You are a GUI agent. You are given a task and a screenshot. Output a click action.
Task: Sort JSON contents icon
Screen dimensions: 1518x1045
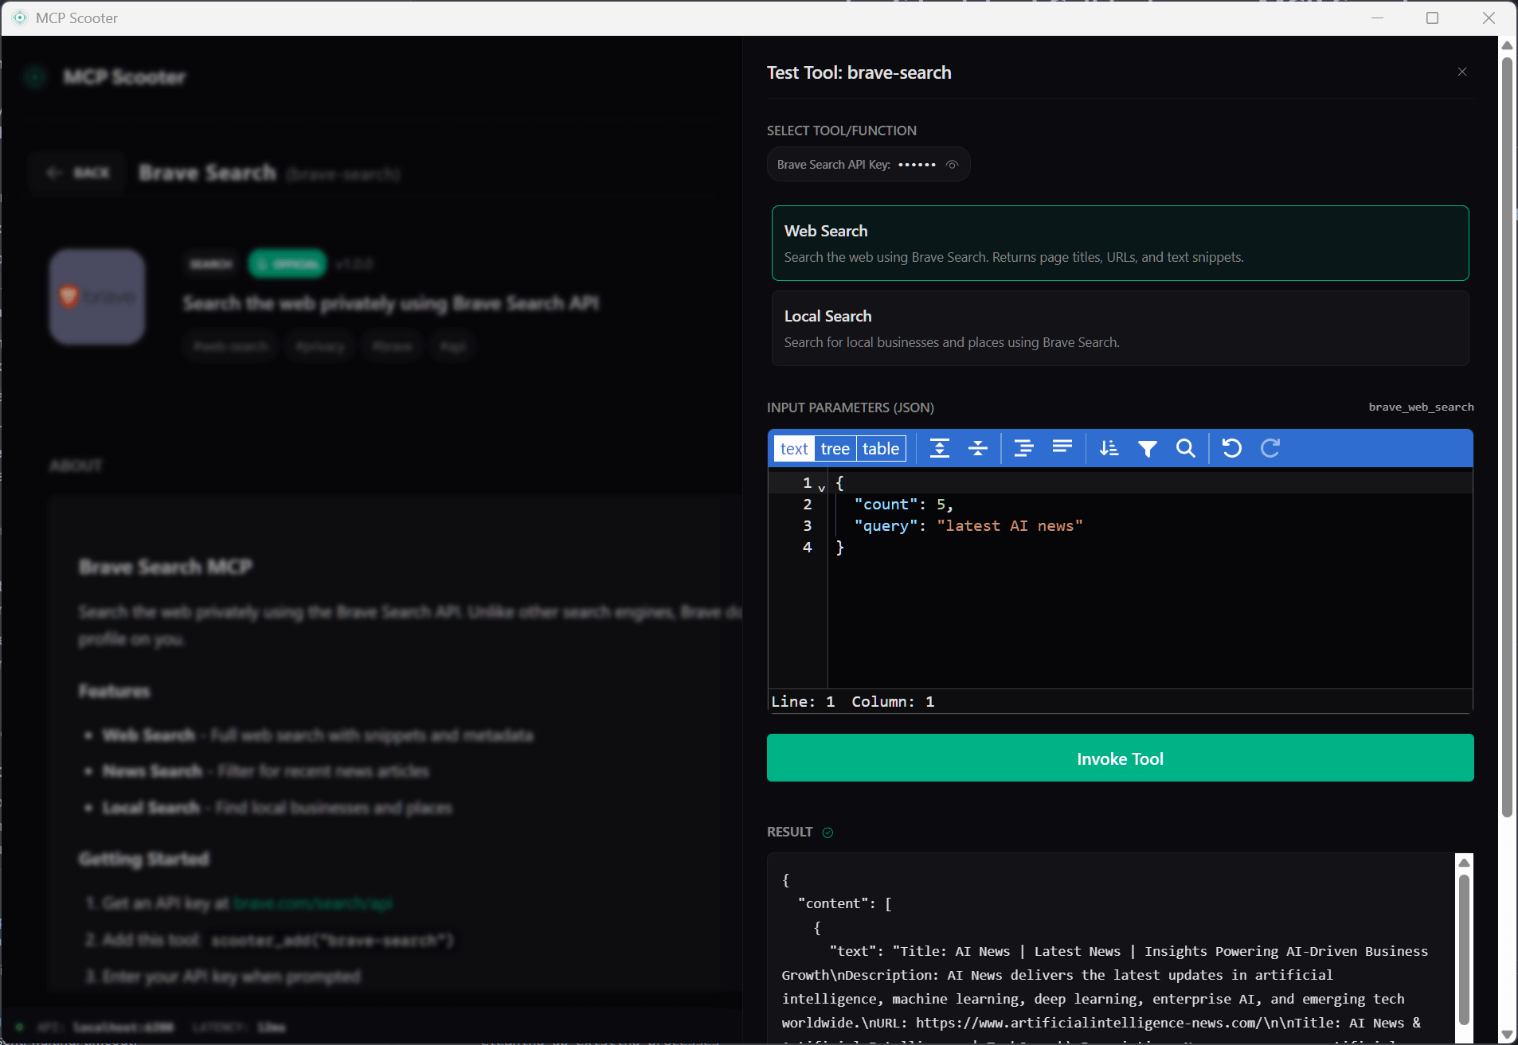1109,448
